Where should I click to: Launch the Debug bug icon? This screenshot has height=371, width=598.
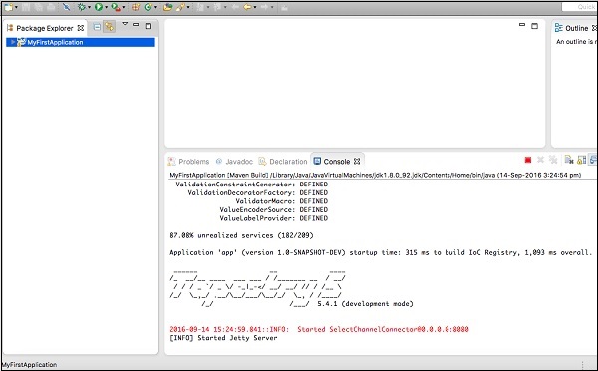[x=82, y=7]
